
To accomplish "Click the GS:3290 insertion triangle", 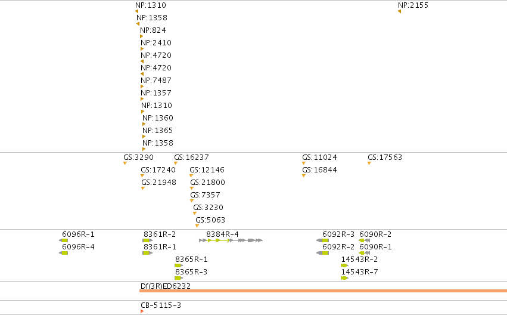I will [125, 163].
